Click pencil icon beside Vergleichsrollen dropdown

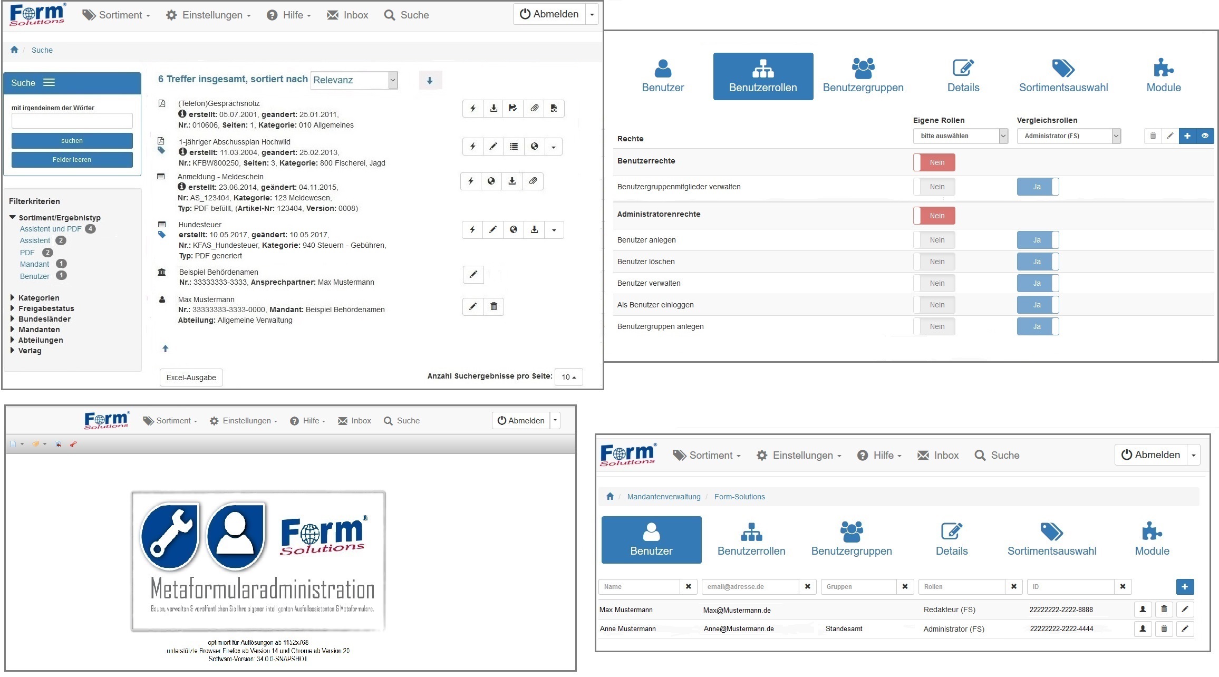(x=1170, y=136)
